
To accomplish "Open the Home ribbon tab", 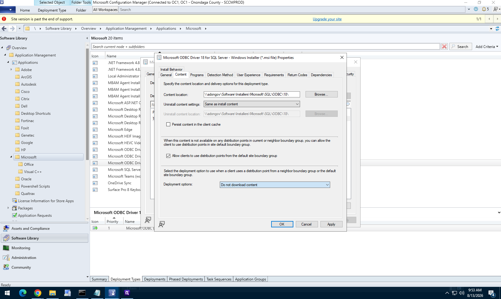I will tap(25, 10).
